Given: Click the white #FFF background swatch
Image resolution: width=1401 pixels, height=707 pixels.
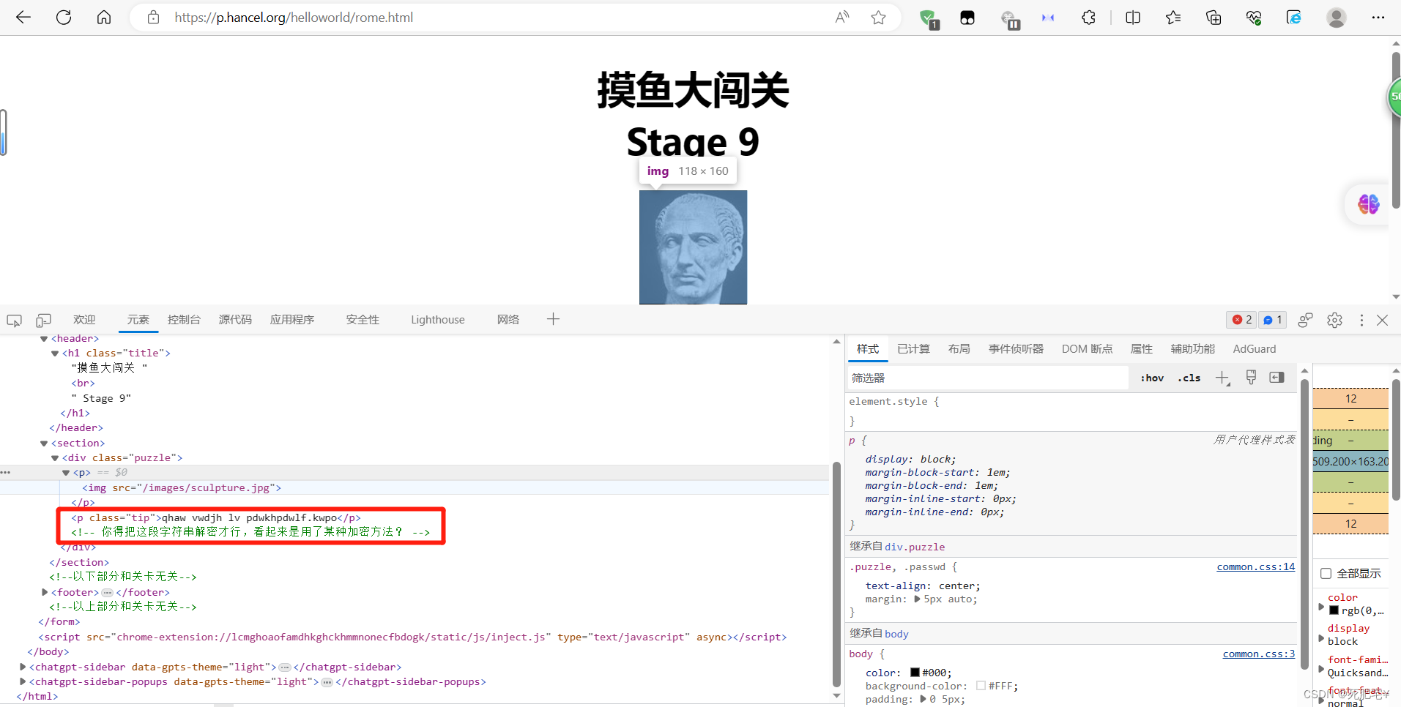Looking at the screenshot, I should (x=981, y=686).
